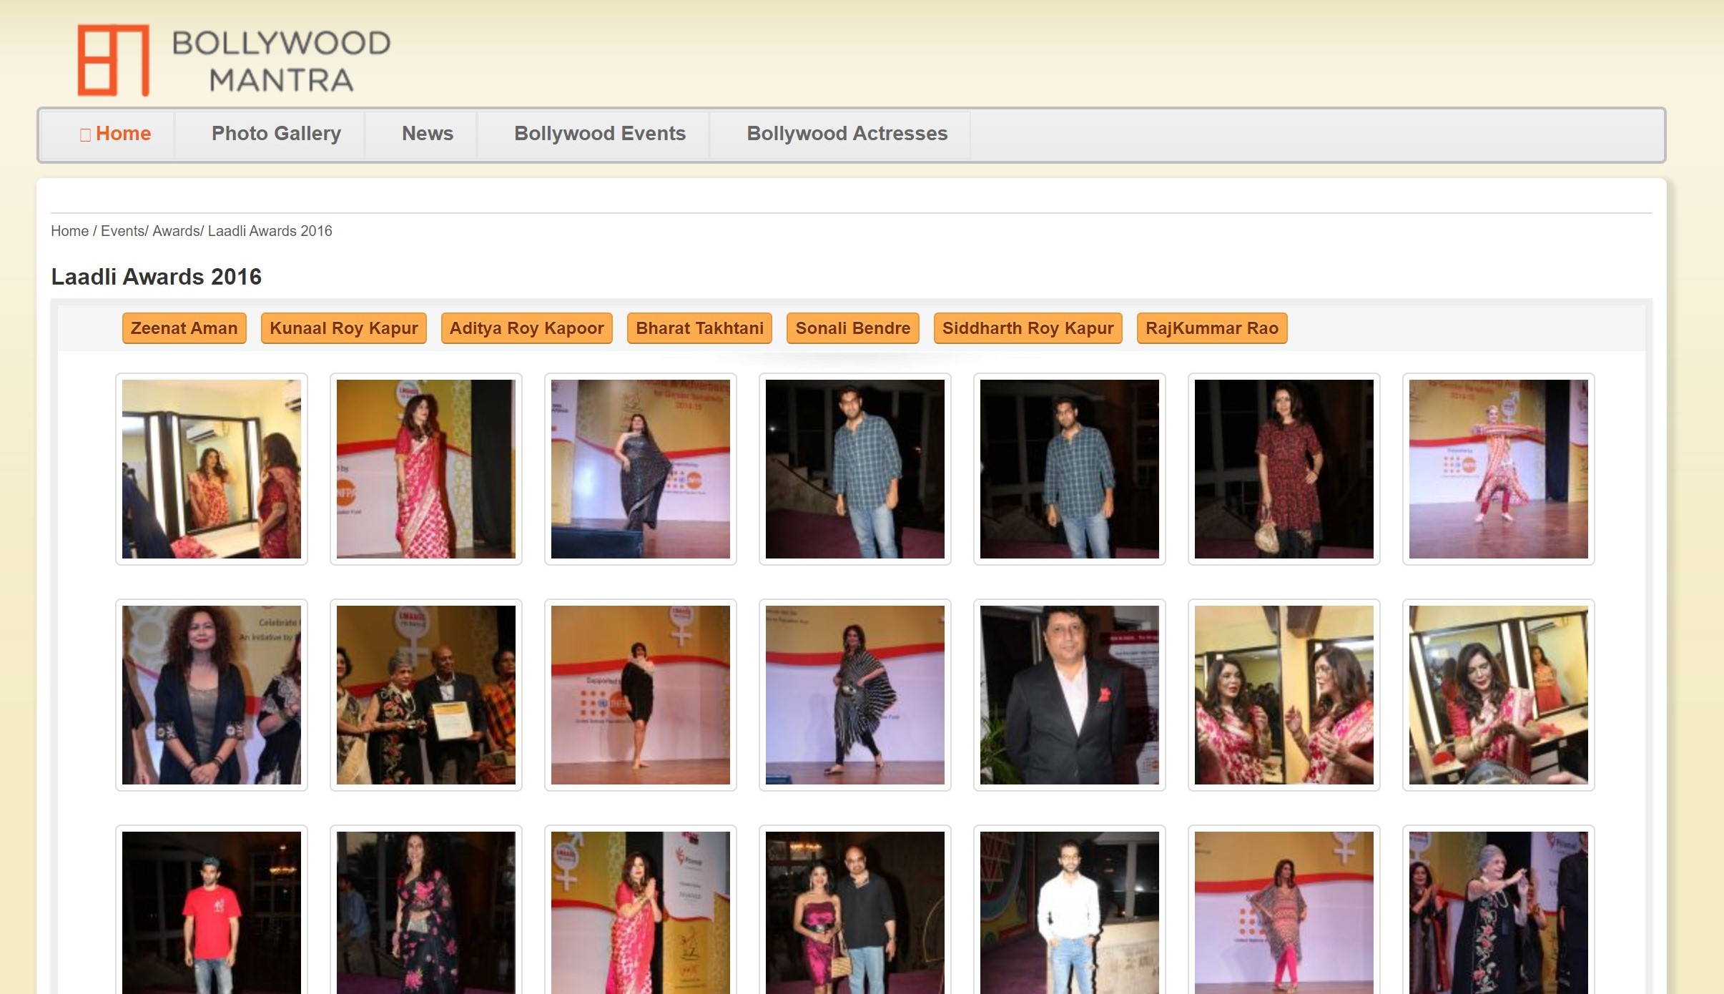Screen dimensions: 1724x994
Task: Open photo of man in red t-shirt
Action: pyautogui.click(x=212, y=912)
